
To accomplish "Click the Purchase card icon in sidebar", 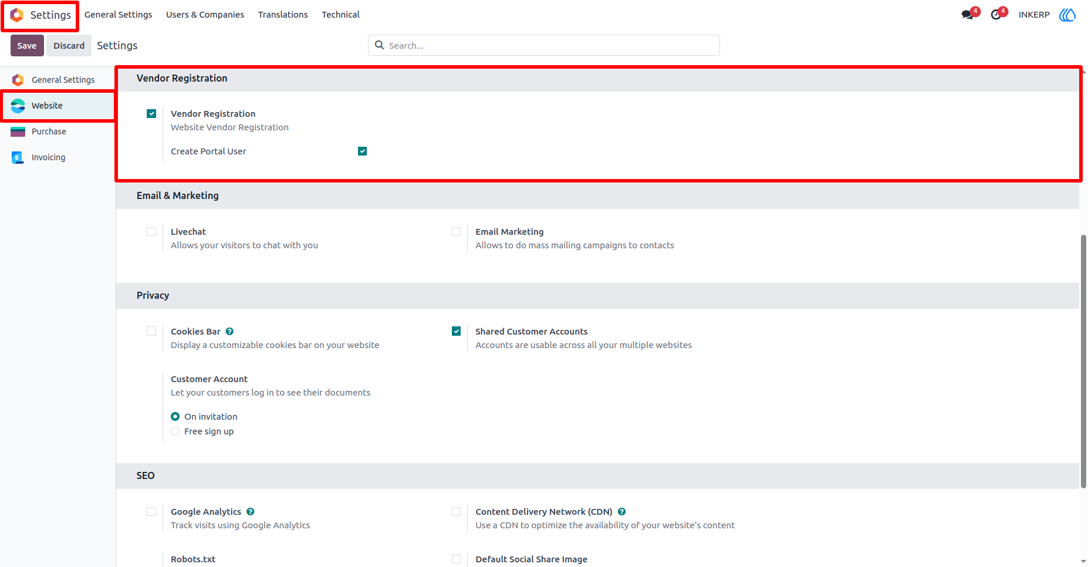I will pos(18,131).
